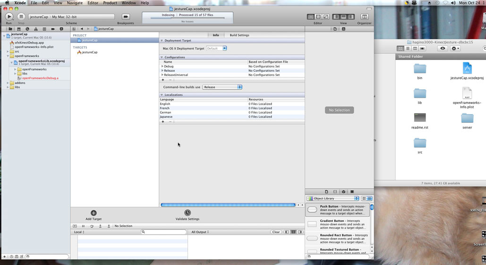Open Mac OS X Deployment Target dropdown
Screen dimensions: 486x265
click(x=216, y=48)
